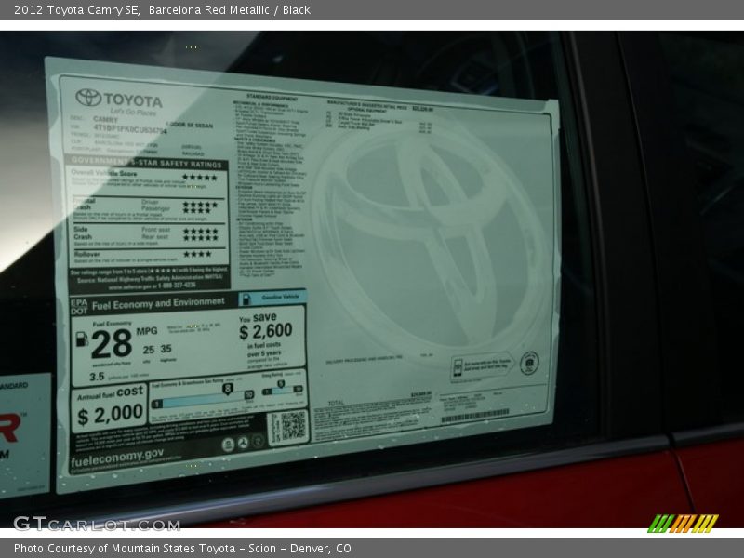
Task: Click the fuel pump icon beside 28 MPG
Action: pyautogui.click(x=81, y=340)
